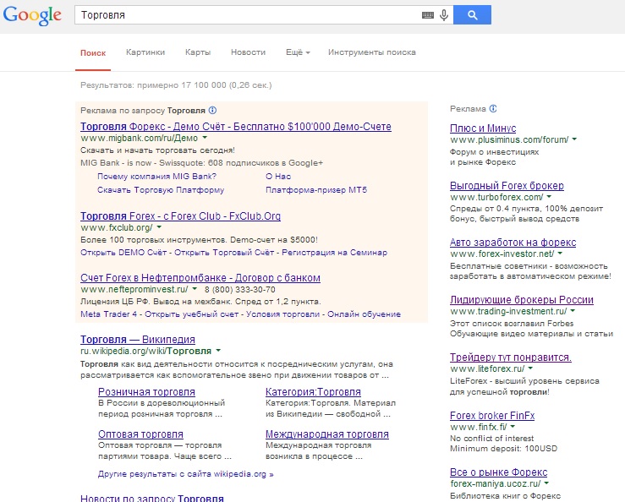Open 'Почему компания MIG Bank?' sitelink
The height and width of the screenshot is (502, 625).
click(156, 176)
